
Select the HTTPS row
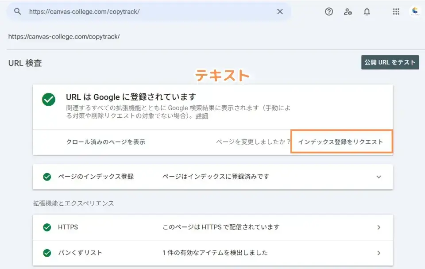pyautogui.click(x=212, y=227)
